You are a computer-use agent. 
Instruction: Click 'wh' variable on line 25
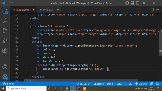tap(44, 57)
